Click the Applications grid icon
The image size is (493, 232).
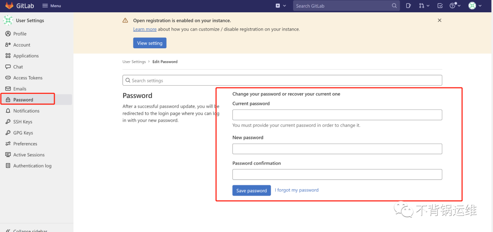point(8,56)
